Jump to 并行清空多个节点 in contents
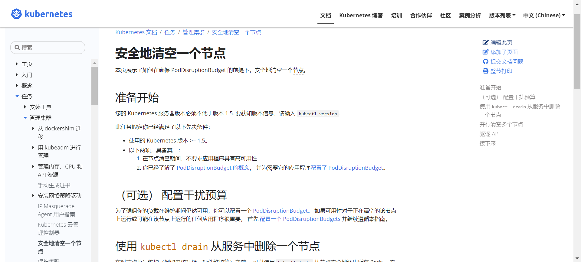 click(501, 124)
